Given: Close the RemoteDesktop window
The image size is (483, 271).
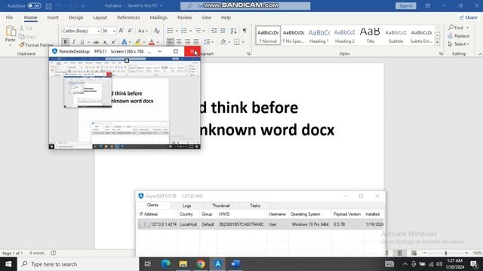Looking at the screenshot, I should click(192, 51).
